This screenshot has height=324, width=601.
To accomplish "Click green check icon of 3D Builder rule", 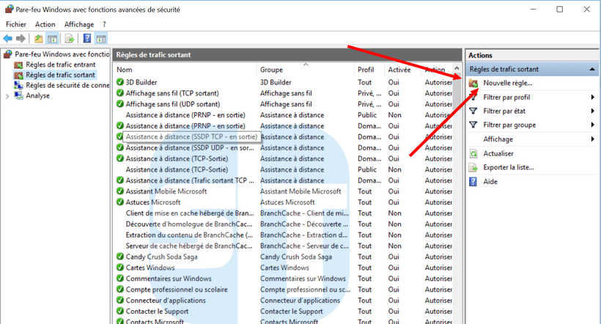I will click(x=120, y=83).
